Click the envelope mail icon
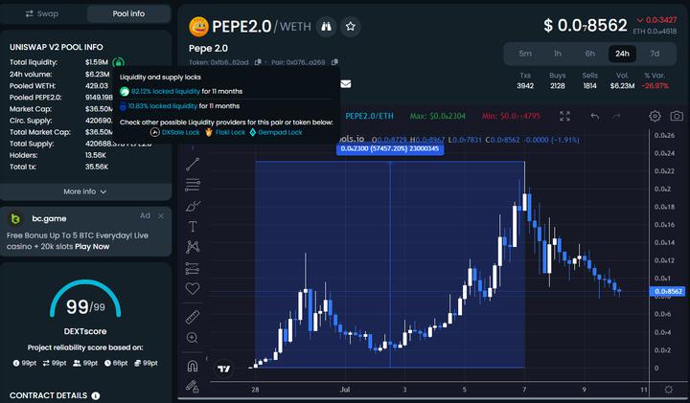Image resolution: width=690 pixels, height=403 pixels. (346, 83)
